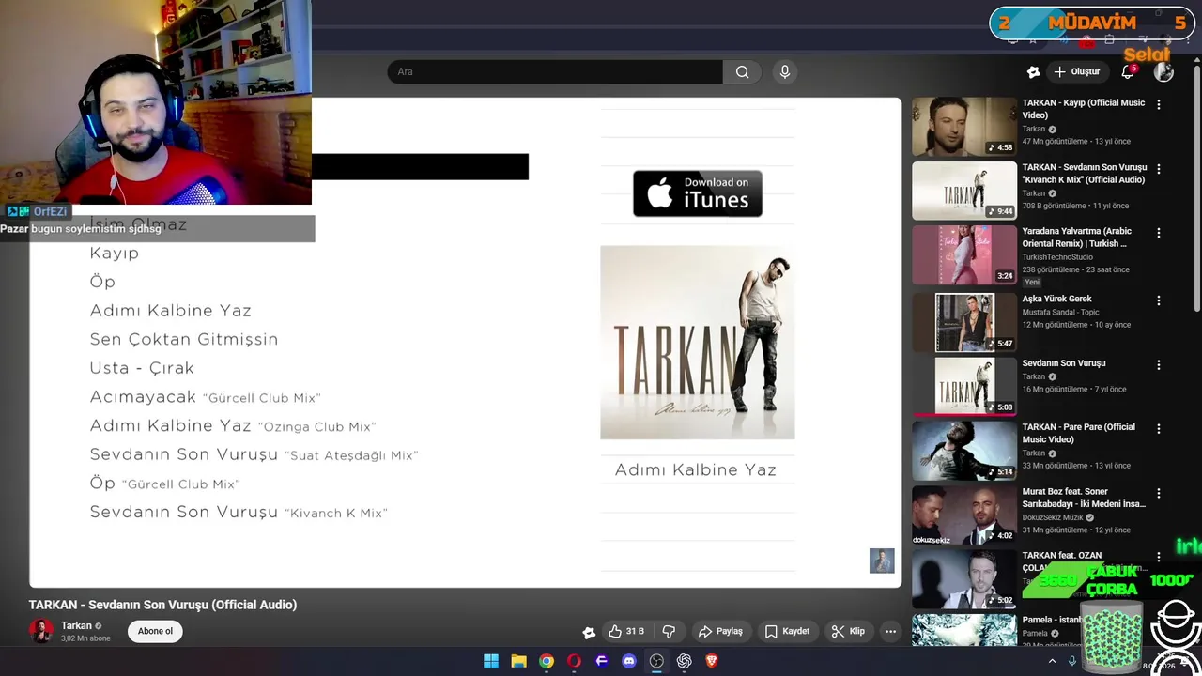Click 'Sevdanın Son Vuruşu Suat Ateşdağlı Mix'

(x=254, y=454)
